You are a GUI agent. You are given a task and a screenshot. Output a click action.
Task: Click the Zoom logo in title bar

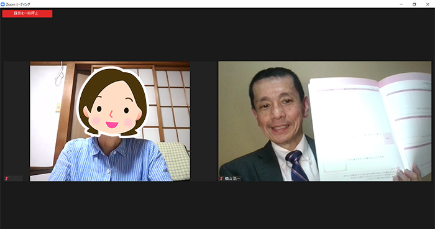coord(2,4)
